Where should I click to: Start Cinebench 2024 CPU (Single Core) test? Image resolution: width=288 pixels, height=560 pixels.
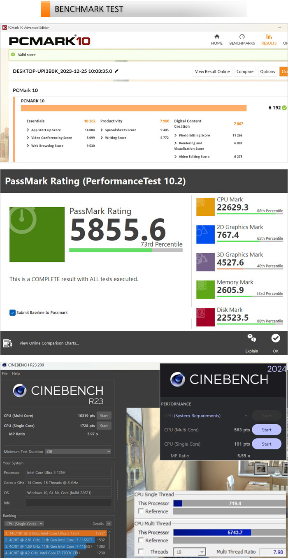tap(267, 444)
